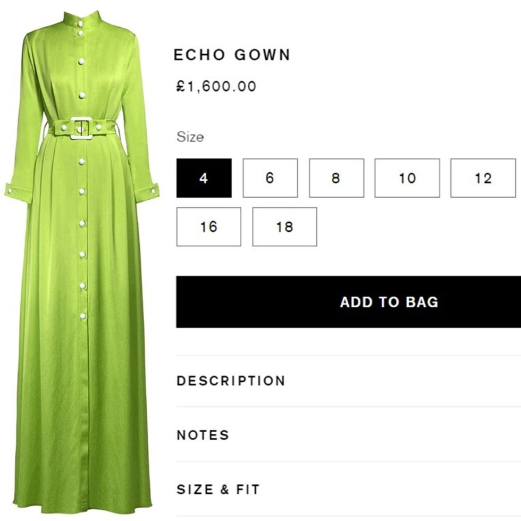Select size 4 option
This screenshot has width=521, height=521.
[x=204, y=178]
